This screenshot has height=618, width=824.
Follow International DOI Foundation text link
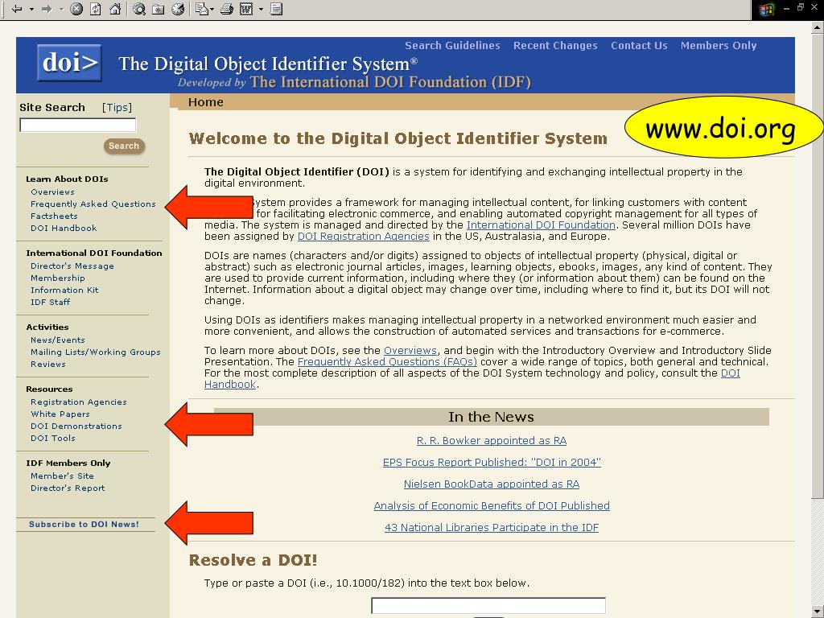541,225
